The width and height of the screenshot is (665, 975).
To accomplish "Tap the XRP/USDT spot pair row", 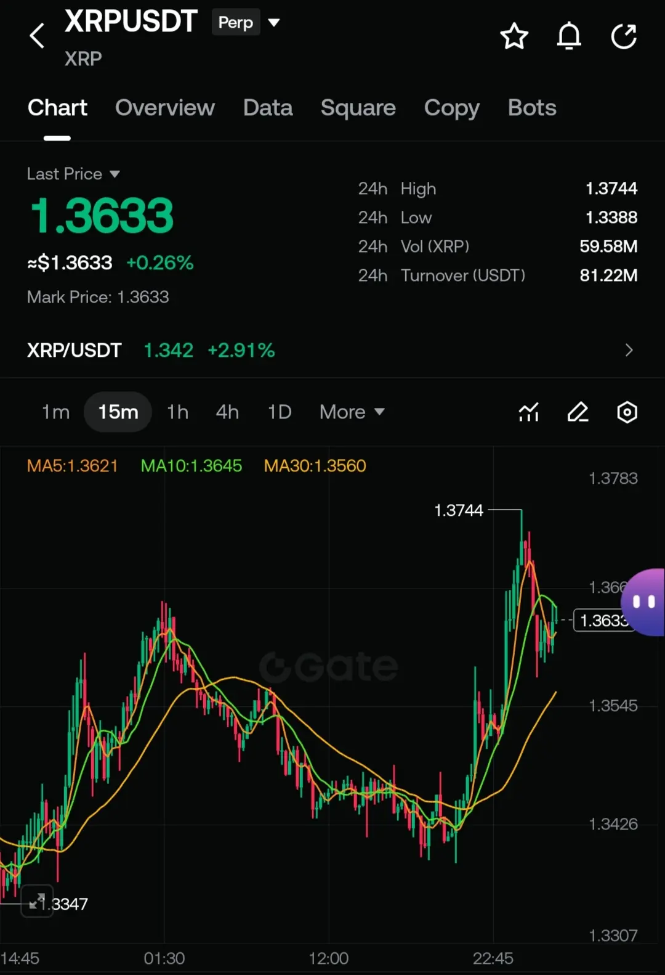I will point(332,350).
